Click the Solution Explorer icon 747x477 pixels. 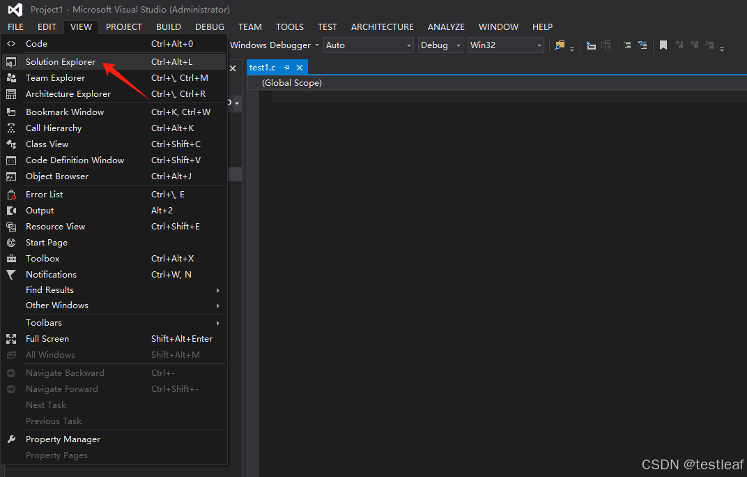(x=11, y=61)
